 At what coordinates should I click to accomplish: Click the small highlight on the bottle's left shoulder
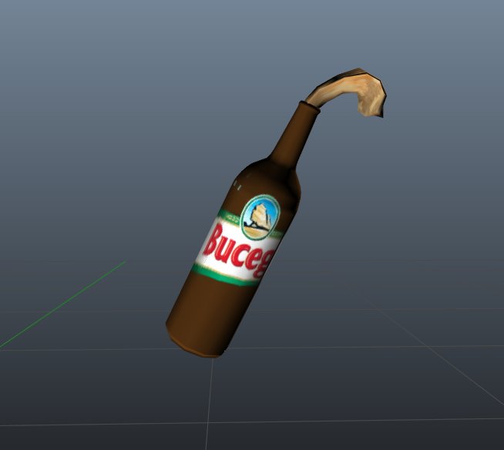(237, 187)
